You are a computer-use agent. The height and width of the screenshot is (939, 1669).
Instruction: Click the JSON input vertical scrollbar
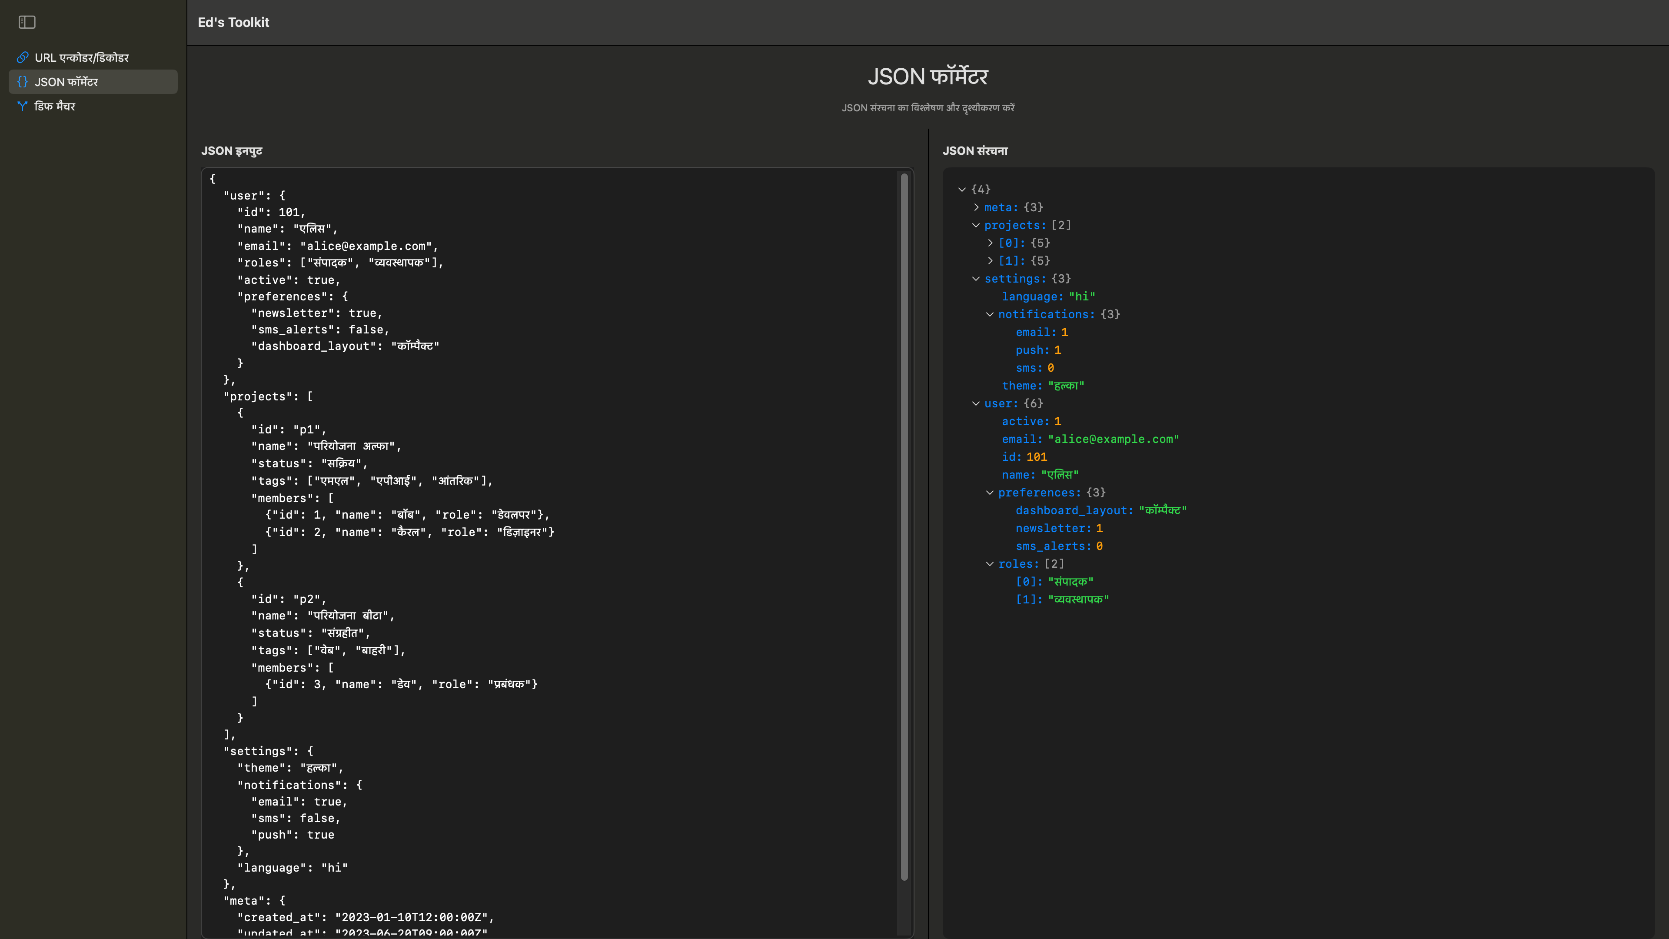point(904,526)
